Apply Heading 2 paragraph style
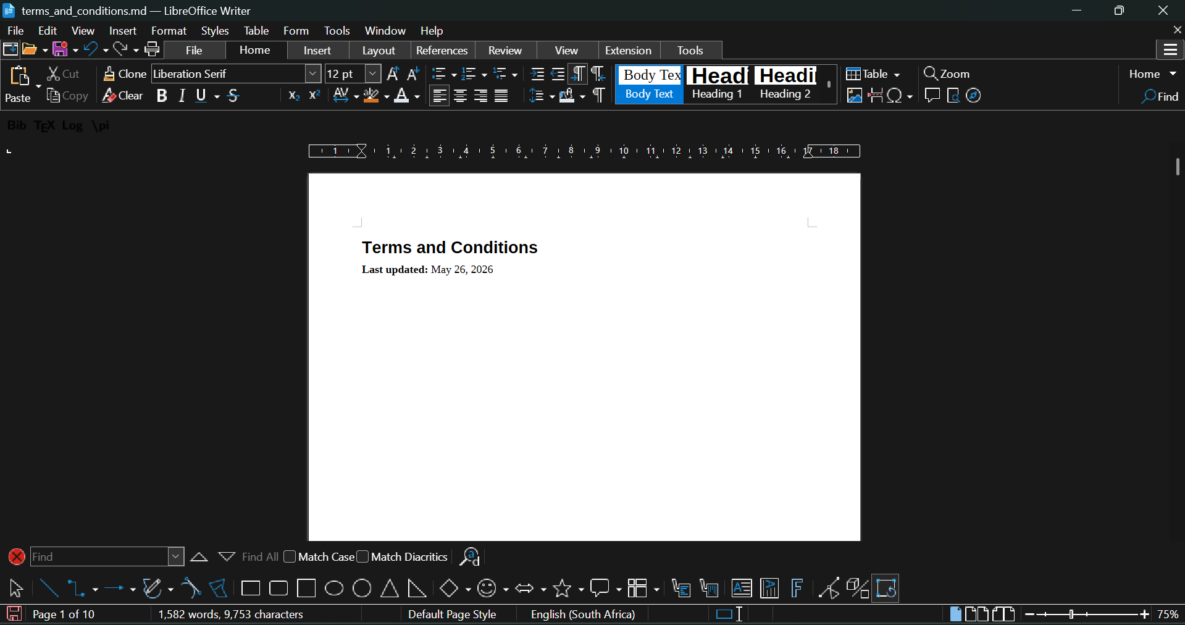 tap(785, 83)
